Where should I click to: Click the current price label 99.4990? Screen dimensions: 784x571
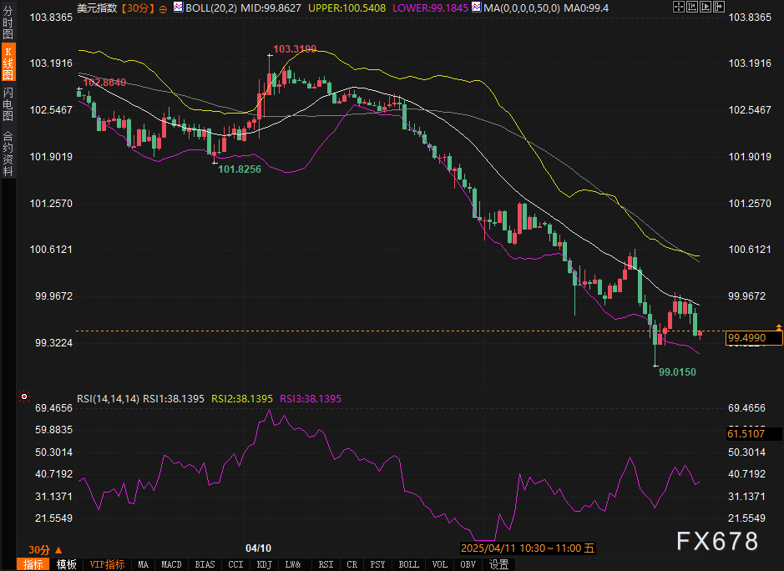tap(747, 337)
